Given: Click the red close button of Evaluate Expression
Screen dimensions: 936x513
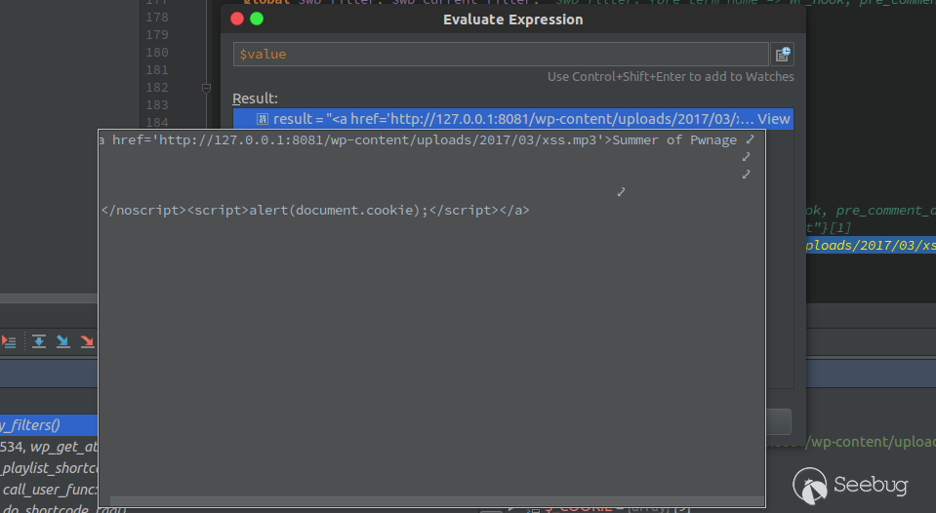Looking at the screenshot, I should click(237, 20).
